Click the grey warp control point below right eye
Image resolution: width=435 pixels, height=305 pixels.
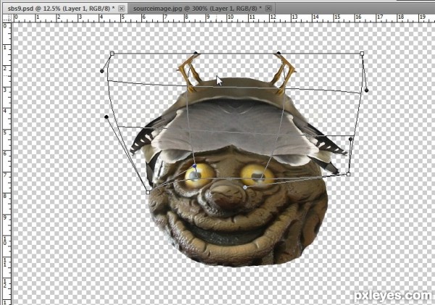(245, 188)
